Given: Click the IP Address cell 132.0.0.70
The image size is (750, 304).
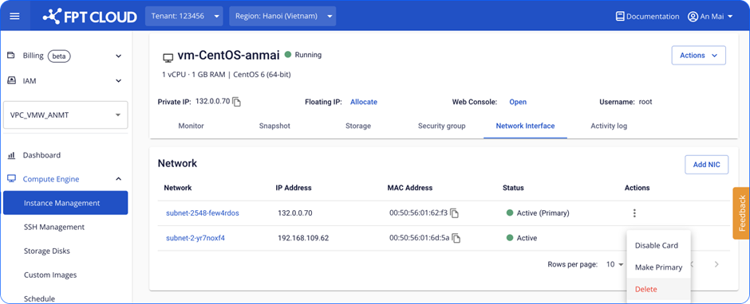Looking at the screenshot, I should [x=295, y=212].
